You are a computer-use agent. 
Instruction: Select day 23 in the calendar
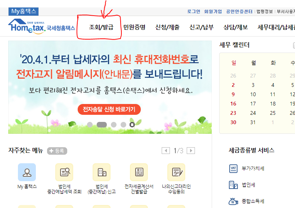point(233,113)
